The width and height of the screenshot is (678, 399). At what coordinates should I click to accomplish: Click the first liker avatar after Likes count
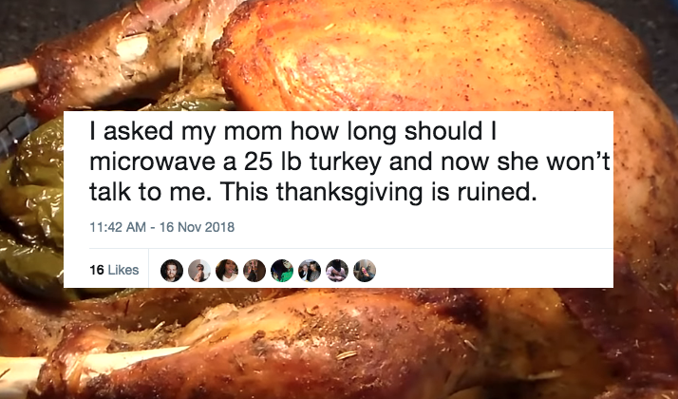pyautogui.click(x=170, y=271)
